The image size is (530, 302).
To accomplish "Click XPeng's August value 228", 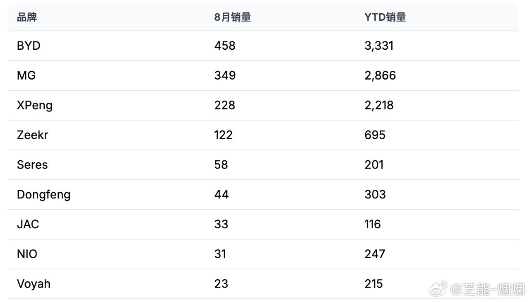I will 225,105.
